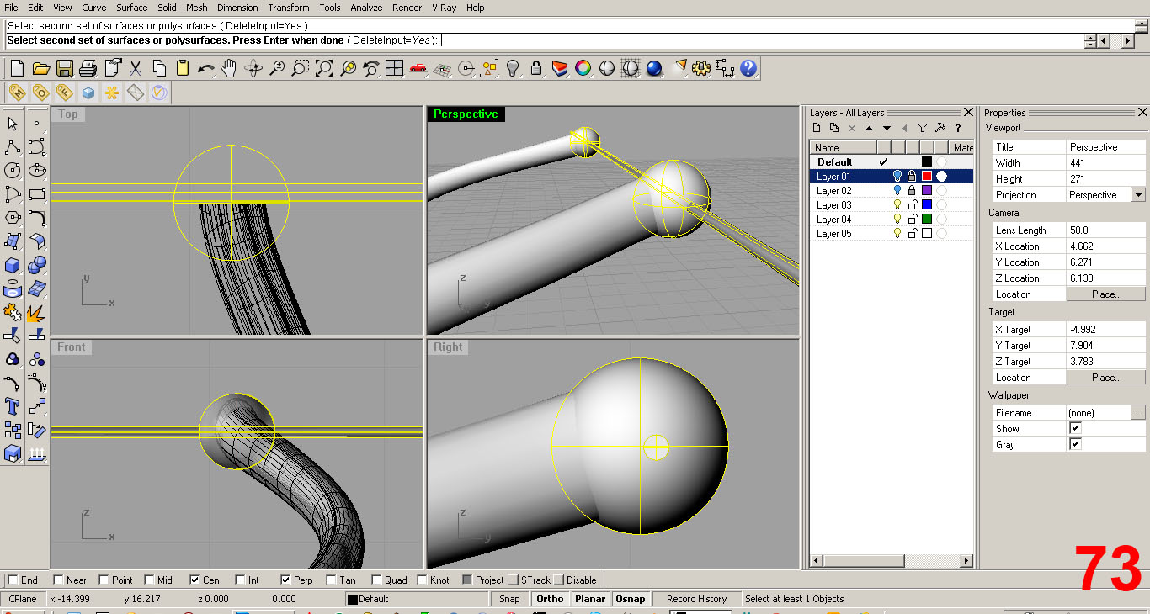Click the new layer page icon
1150x614 pixels.
[816, 128]
